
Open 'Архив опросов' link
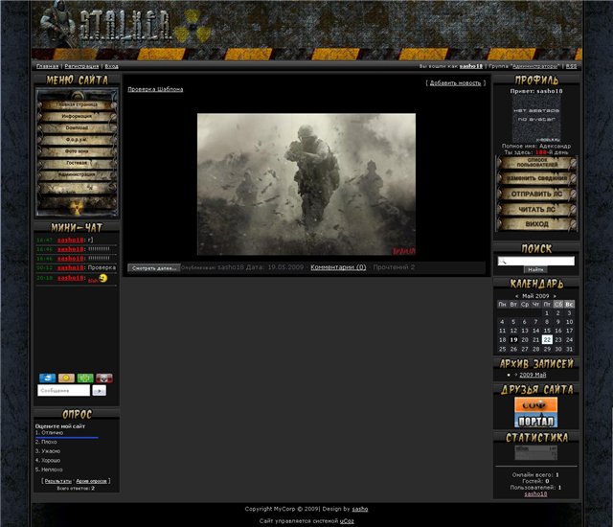point(92,481)
